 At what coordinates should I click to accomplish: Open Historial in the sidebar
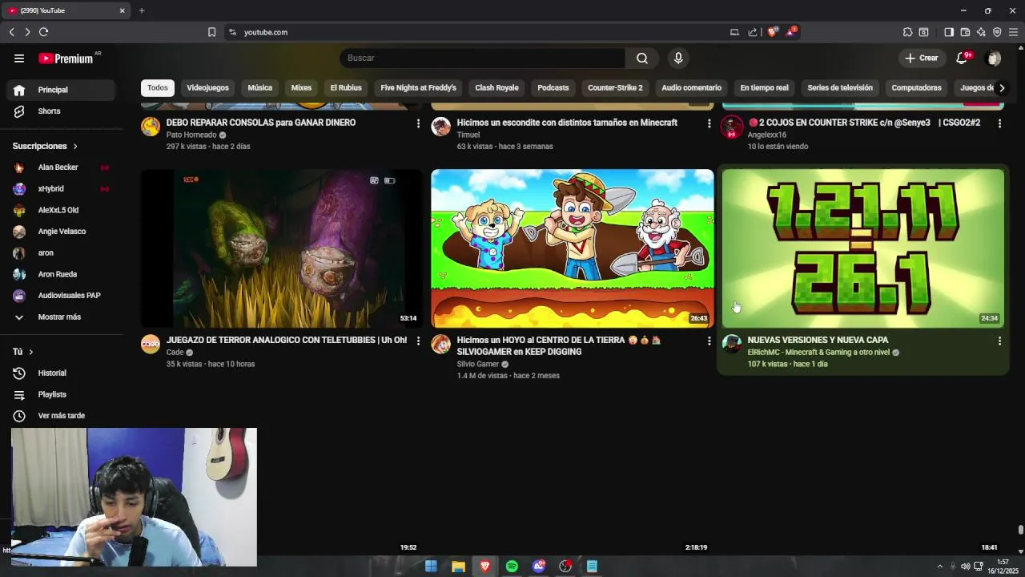[x=53, y=373]
